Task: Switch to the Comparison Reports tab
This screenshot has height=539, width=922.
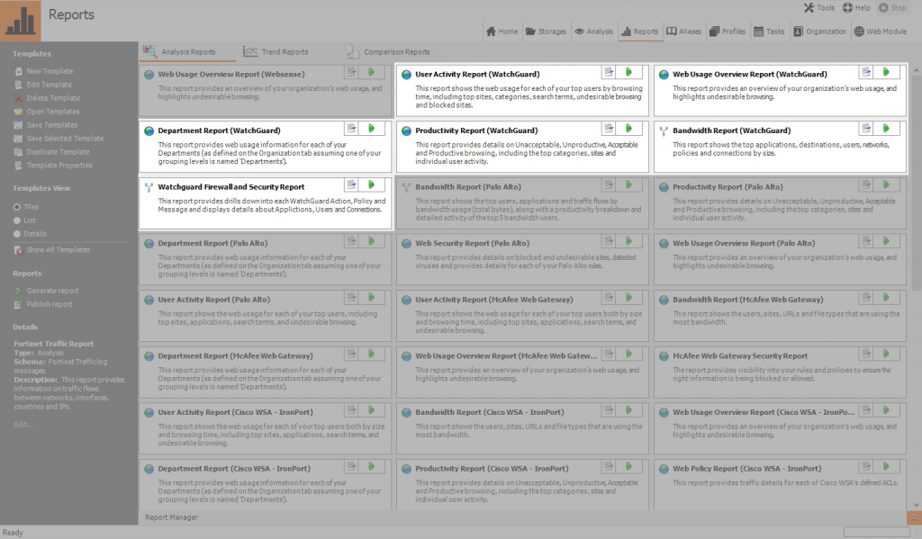Action: (x=388, y=51)
